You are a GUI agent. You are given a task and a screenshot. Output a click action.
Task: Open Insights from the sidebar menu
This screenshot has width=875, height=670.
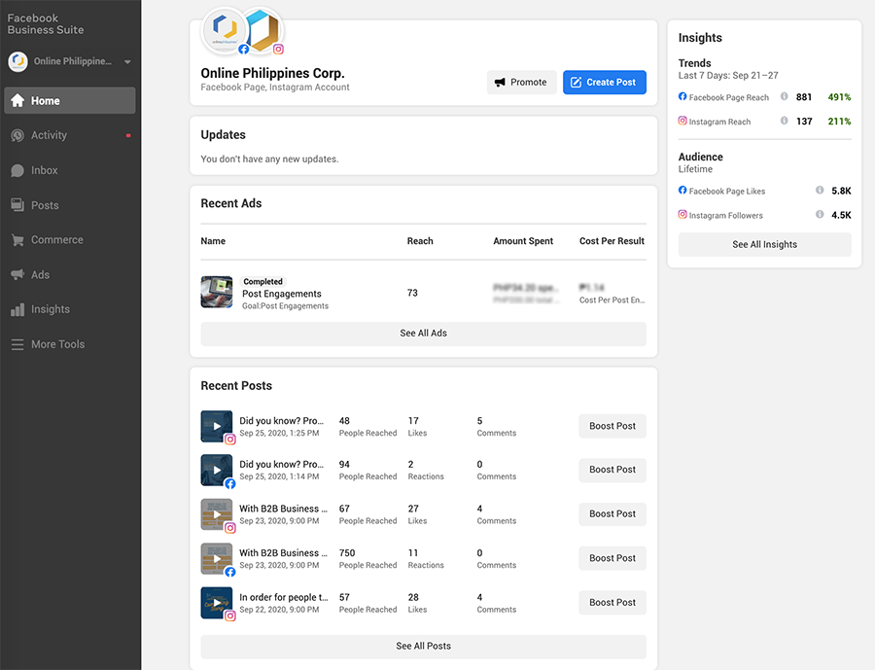[50, 309]
